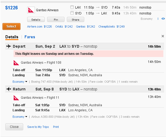Open the Economy dropdown for Flight 108
The height and width of the screenshot is (137, 166).
pos(20,82)
